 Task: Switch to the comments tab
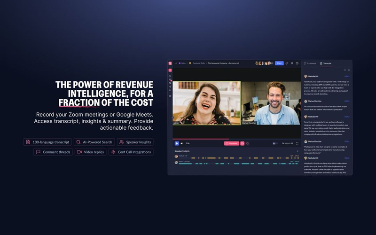point(310,63)
